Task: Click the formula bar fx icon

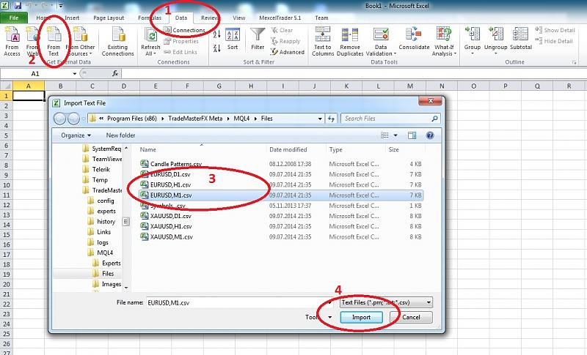Action: 115,74
